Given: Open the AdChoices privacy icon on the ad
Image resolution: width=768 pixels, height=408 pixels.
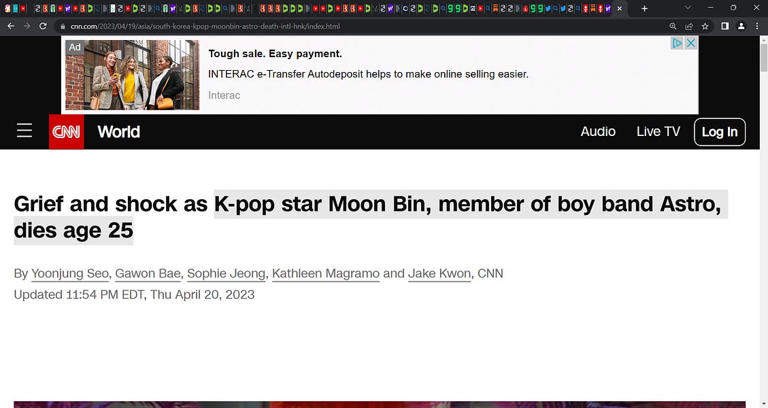Looking at the screenshot, I should (676, 42).
